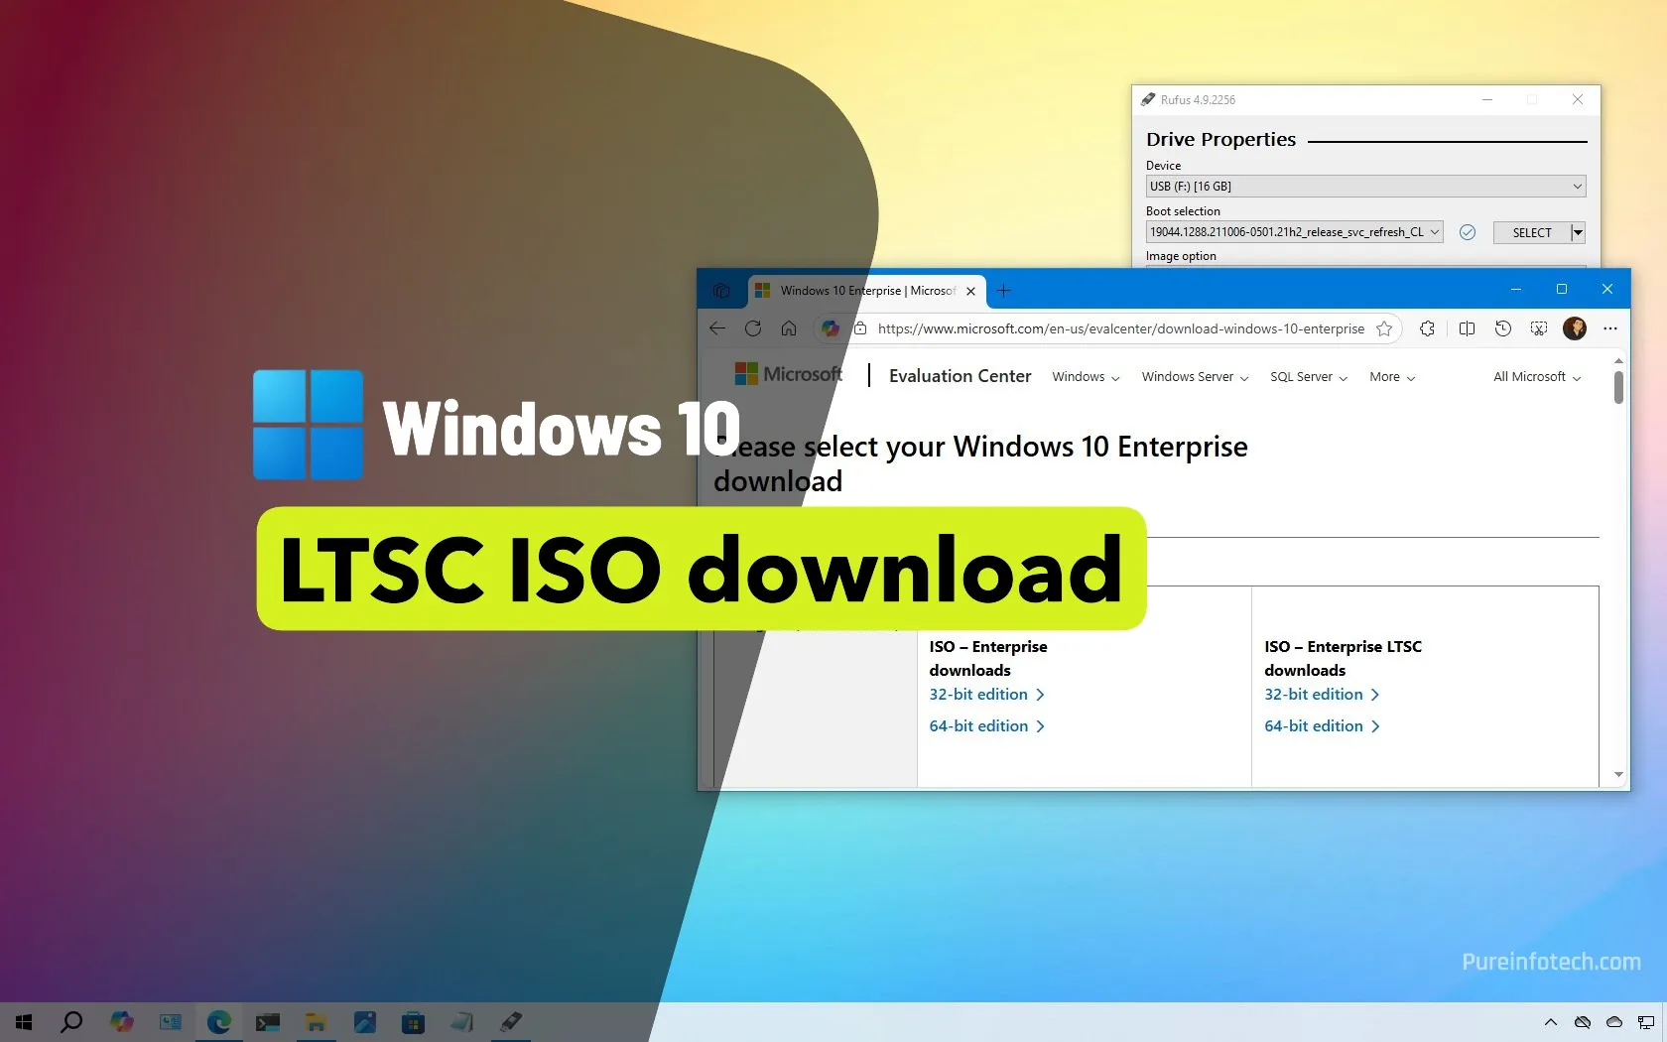Start a web capture with the scissors icon
The height and width of the screenshot is (1042, 1667).
tap(1539, 328)
